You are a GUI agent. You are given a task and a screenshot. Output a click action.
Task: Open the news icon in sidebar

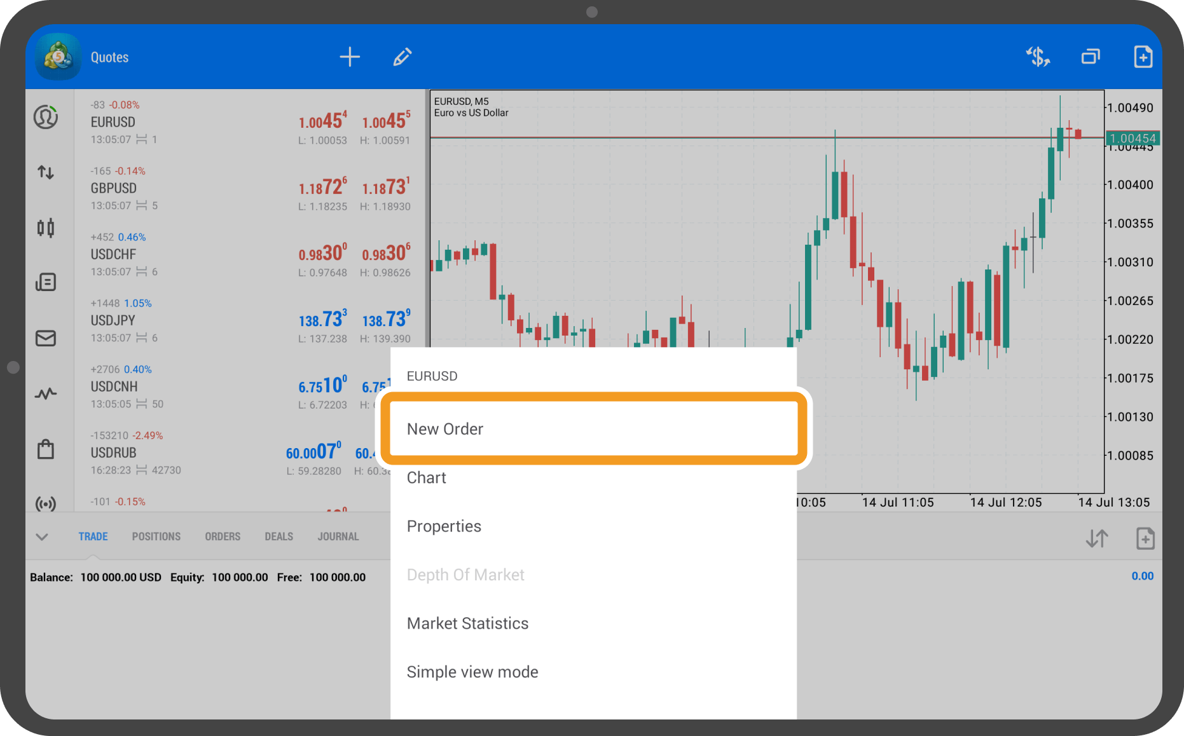46,282
